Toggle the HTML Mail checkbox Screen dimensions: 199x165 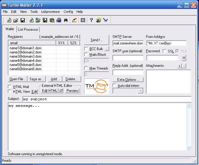click(x=10, y=87)
